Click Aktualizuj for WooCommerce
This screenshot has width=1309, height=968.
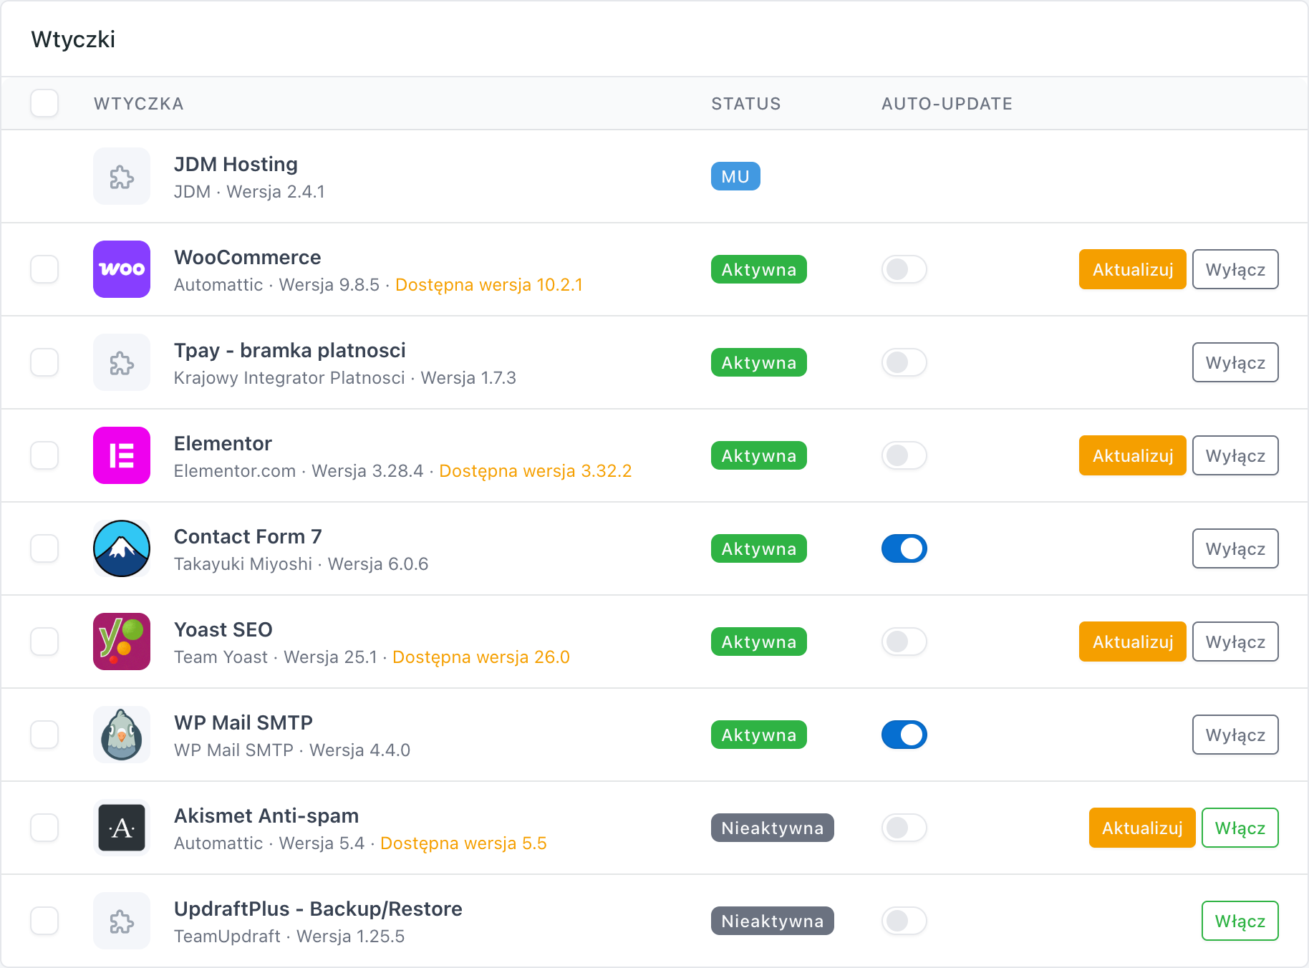(1132, 269)
